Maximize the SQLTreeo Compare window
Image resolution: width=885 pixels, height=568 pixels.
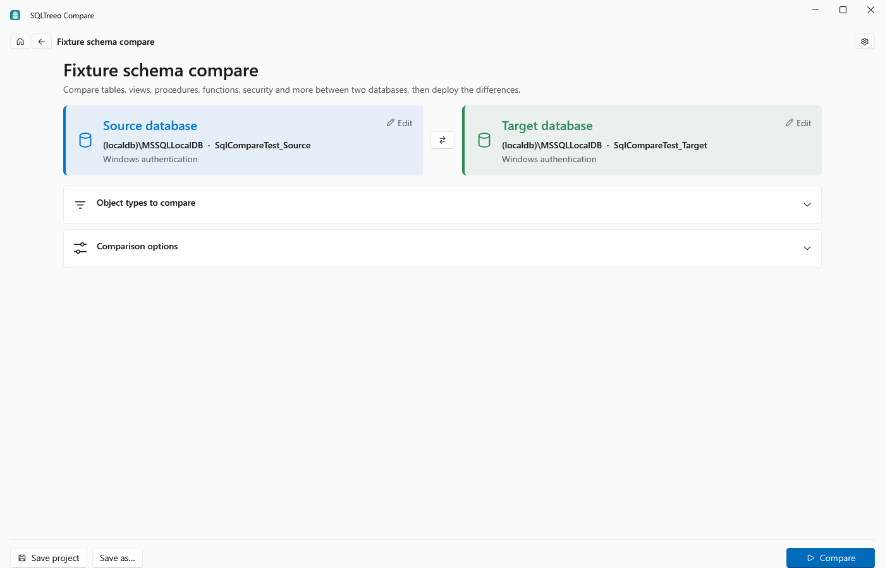[843, 9]
